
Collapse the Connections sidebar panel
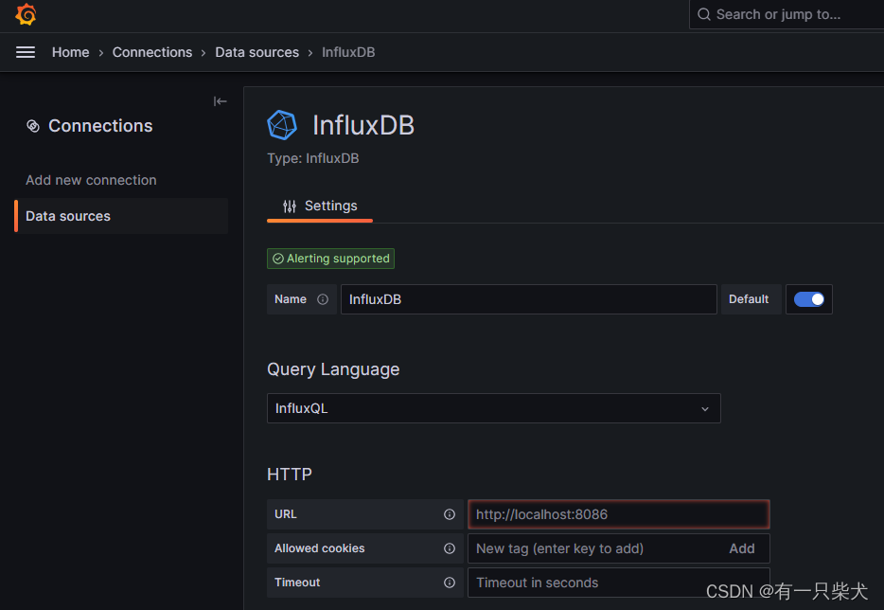pos(221,100)
